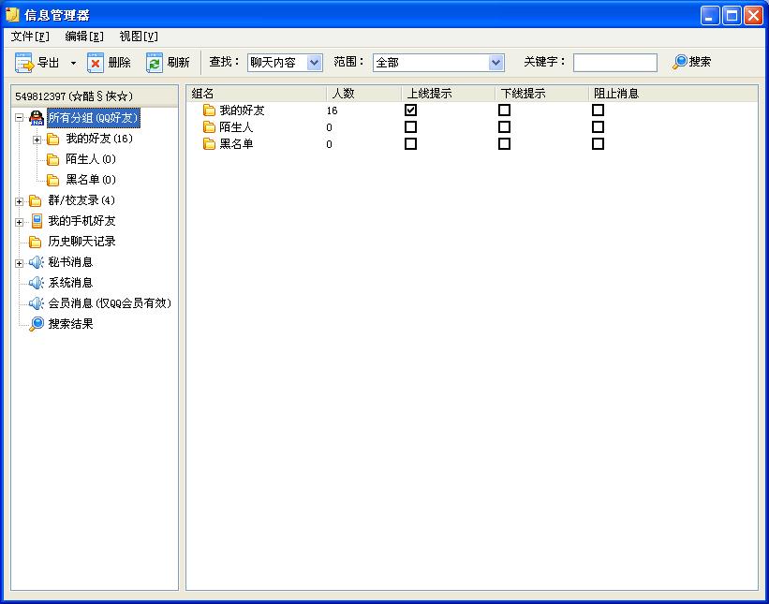Click the 删除 button label
Image resolution: width=769 pixels, height=604 pixels.
[x=120, y=62]
